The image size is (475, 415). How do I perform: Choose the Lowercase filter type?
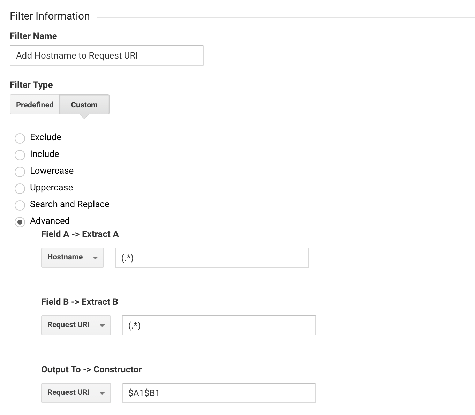pos(20,172)
